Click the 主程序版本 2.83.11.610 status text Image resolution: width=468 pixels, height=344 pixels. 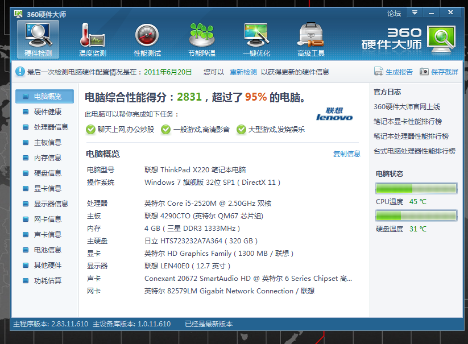[51, 324]
